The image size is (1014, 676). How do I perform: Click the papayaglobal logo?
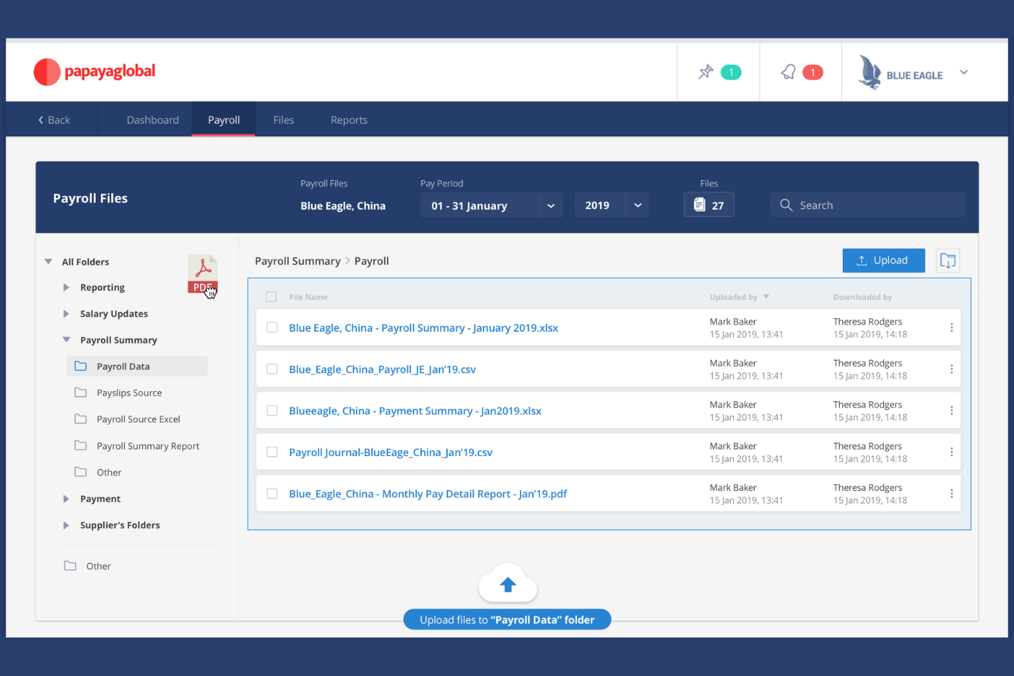[94, 71]
